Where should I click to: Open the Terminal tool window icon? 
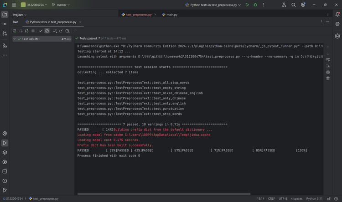[5, 171]
